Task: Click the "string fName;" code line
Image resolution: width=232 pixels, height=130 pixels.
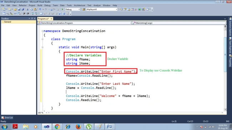Action: [x=78, y=59]
